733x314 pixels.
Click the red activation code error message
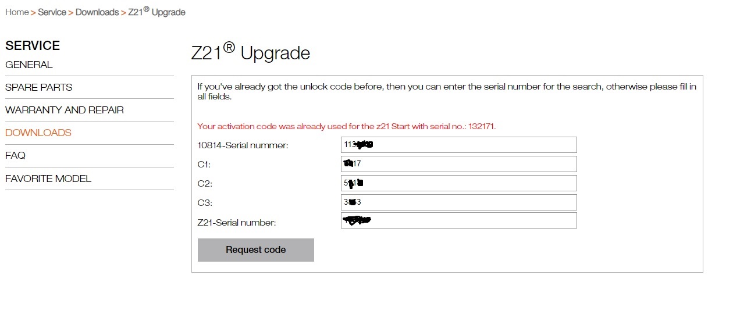click(x=346, y=126)
